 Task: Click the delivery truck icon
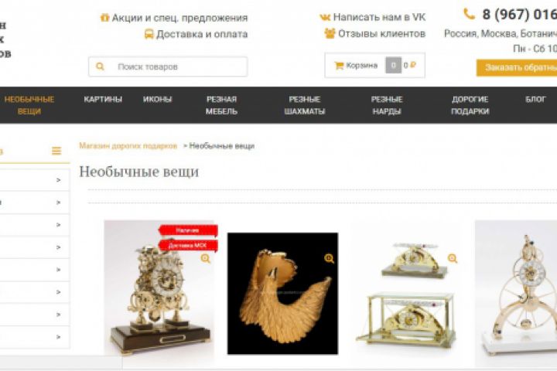tap(149, 35)
